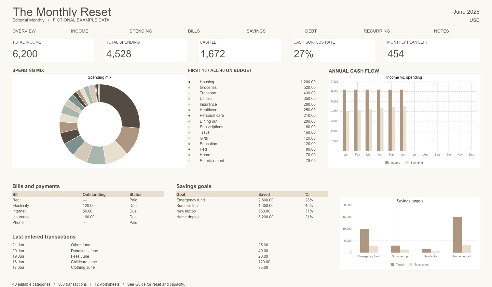Click the USD currency label in the header
The width and height of the screenshot is (492, 287).
[x=474, y=20]
